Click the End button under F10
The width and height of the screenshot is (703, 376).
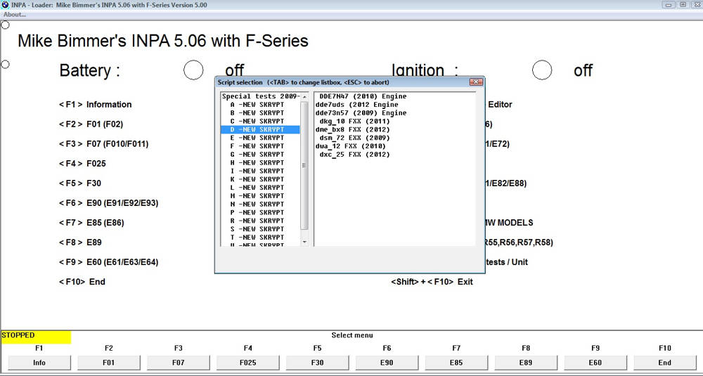(664, 363)
